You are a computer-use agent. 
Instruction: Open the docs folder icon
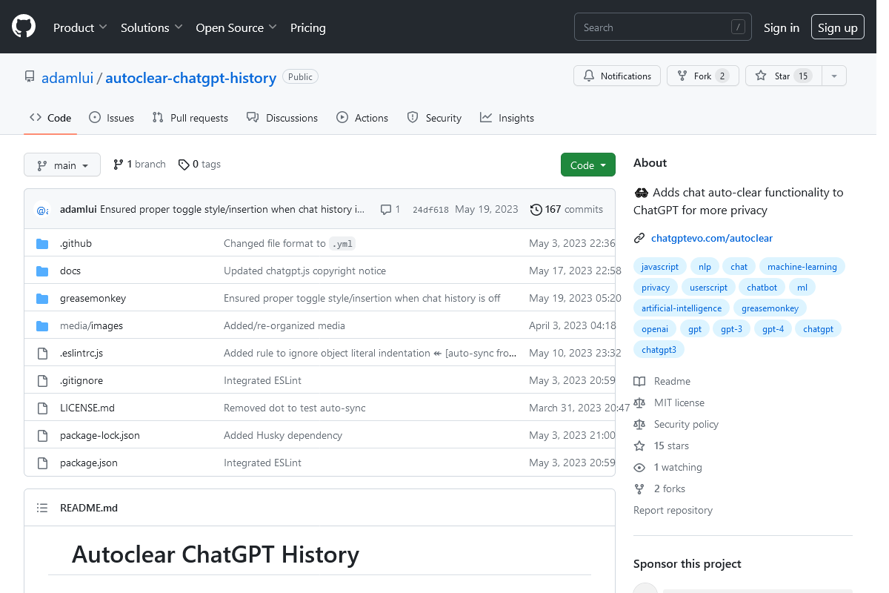click(42, 270)
